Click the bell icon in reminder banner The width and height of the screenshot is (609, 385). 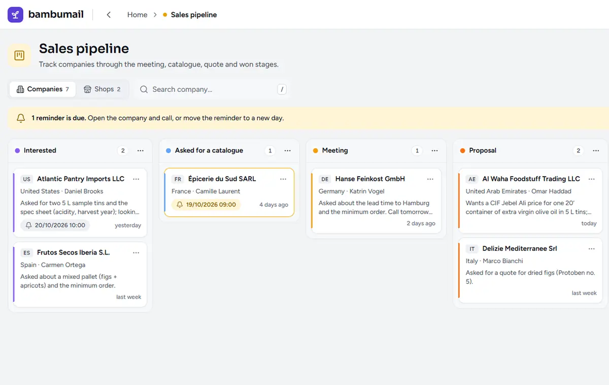pyautogui.click(x=21, y=118)
